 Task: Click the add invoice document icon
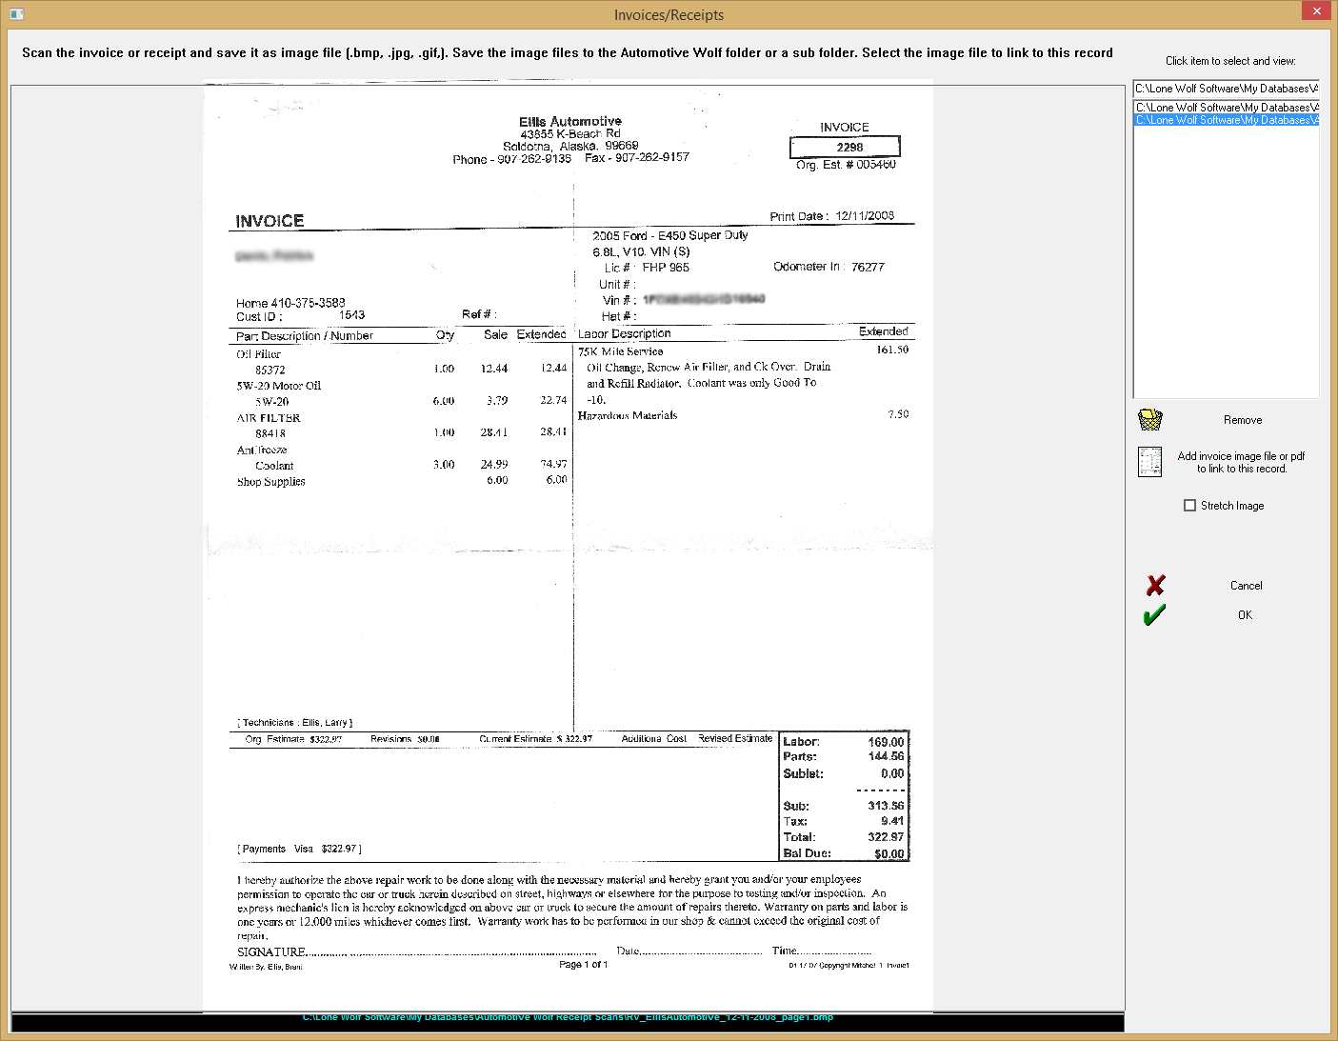(1150, 462)
